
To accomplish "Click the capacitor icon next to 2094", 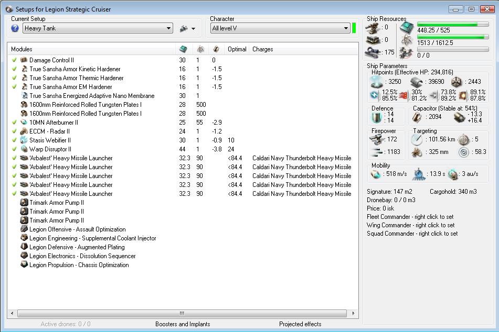I will pos(418,117).
